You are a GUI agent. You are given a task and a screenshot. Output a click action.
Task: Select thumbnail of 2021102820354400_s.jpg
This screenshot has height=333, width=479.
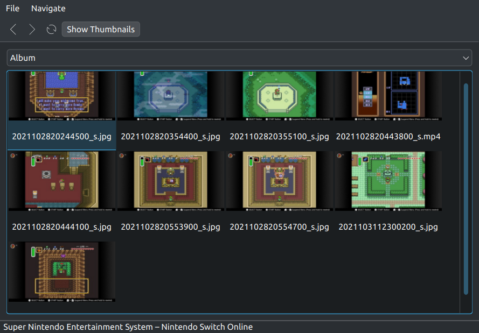[171, 96]
